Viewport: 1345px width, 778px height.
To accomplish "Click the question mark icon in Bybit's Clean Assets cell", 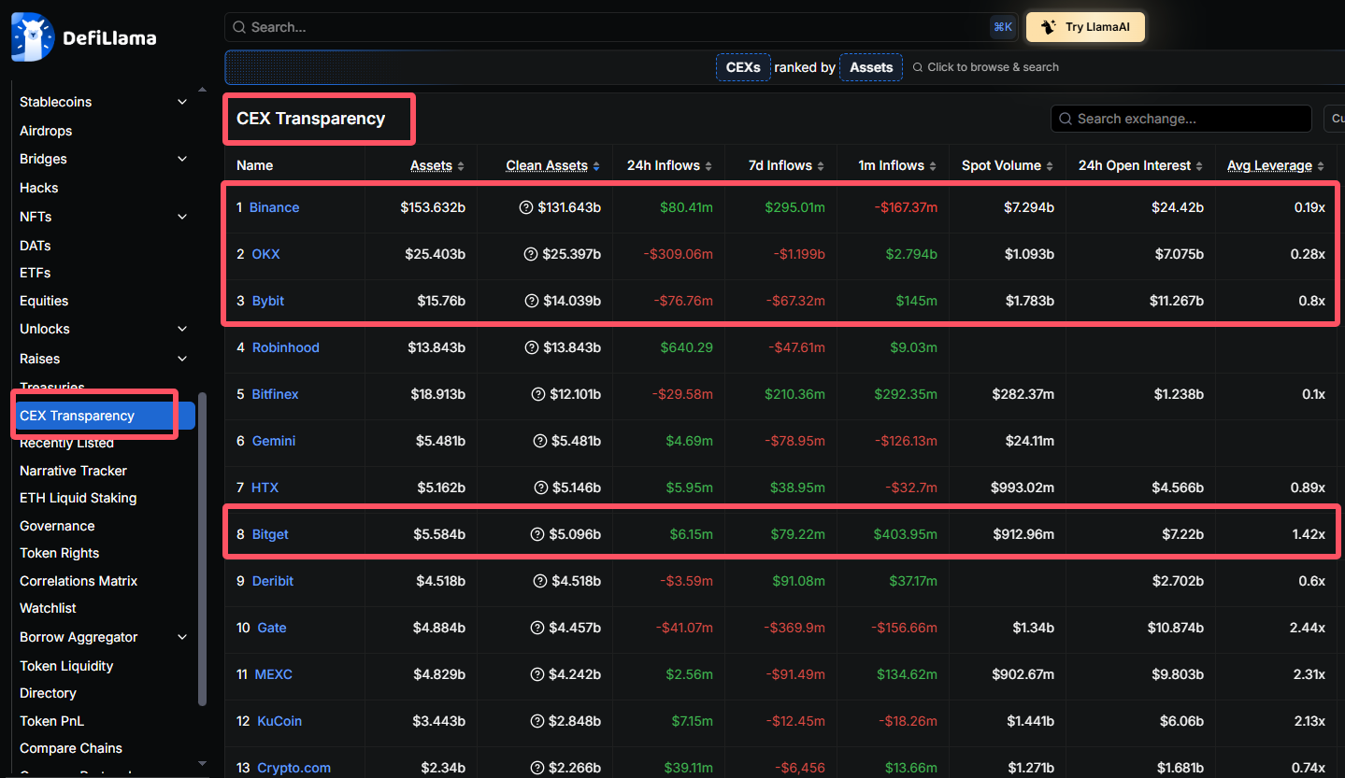I will (x=532, y=301).
